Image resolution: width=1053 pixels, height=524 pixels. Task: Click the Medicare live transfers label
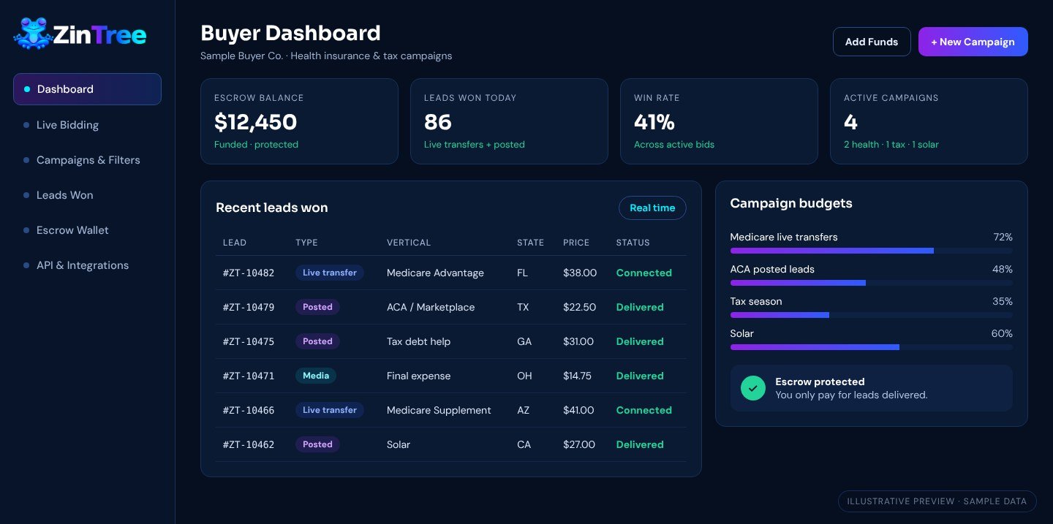click(784, 238)
